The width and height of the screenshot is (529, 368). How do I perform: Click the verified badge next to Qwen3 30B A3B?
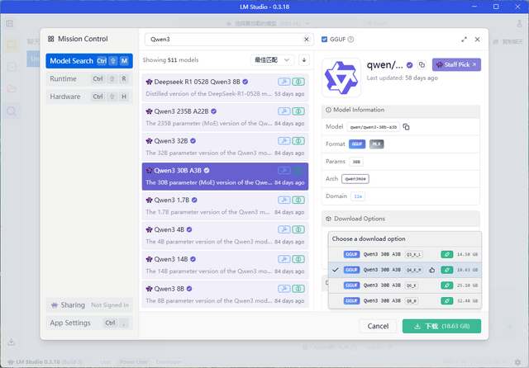[x=207, y=171]
